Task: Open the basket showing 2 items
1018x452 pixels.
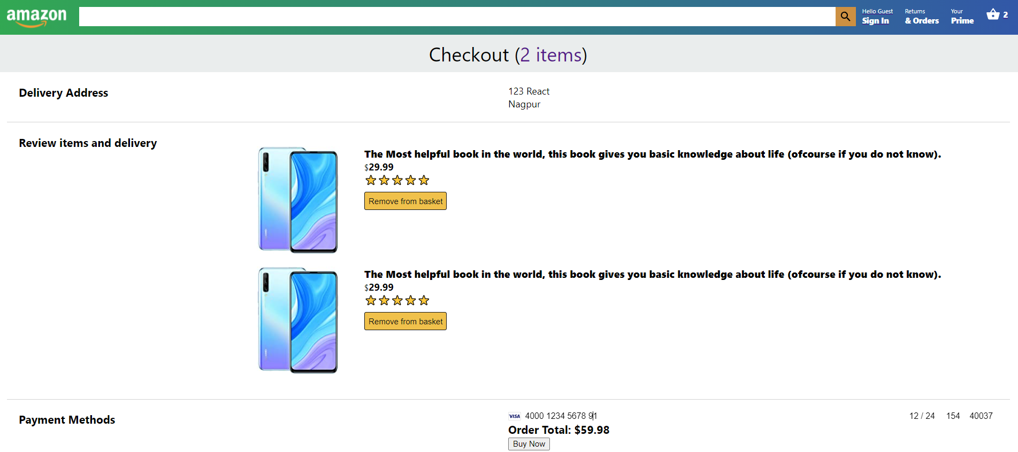Action: (x=994, y=14)
